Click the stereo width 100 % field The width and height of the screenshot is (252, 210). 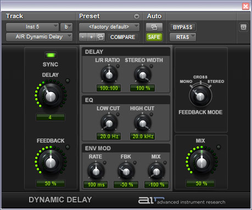tap(143, 88)
